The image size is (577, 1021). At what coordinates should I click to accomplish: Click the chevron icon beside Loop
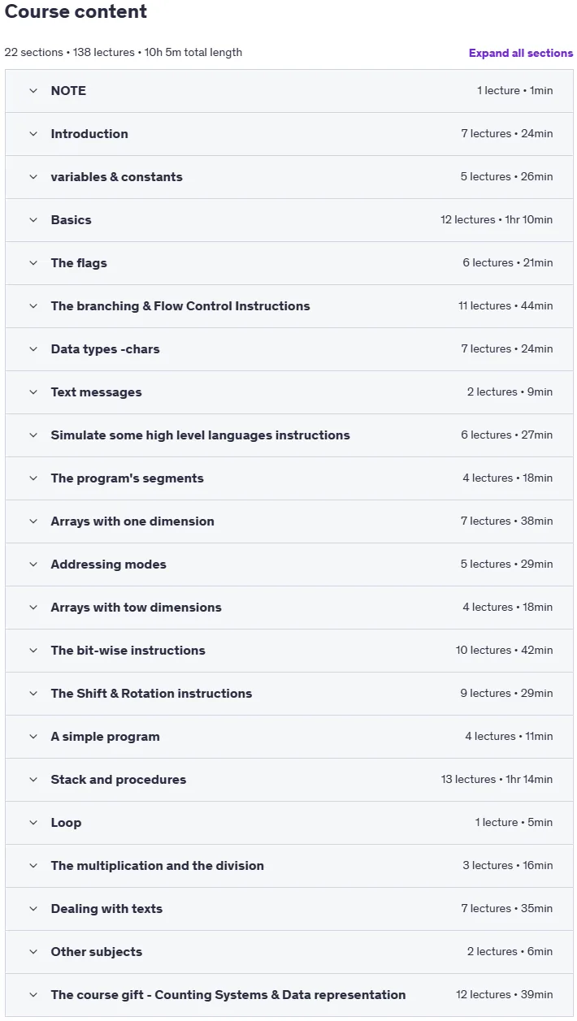(33, 823)
